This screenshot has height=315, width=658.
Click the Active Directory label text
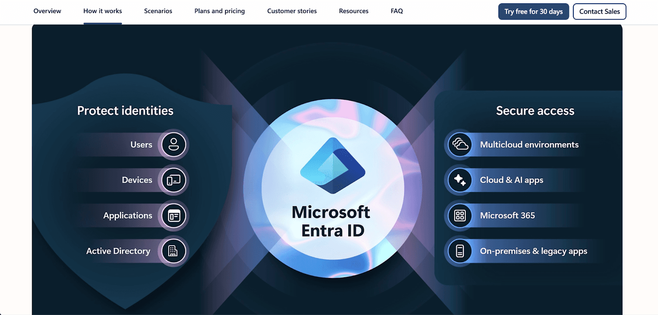tap(118, 251)
